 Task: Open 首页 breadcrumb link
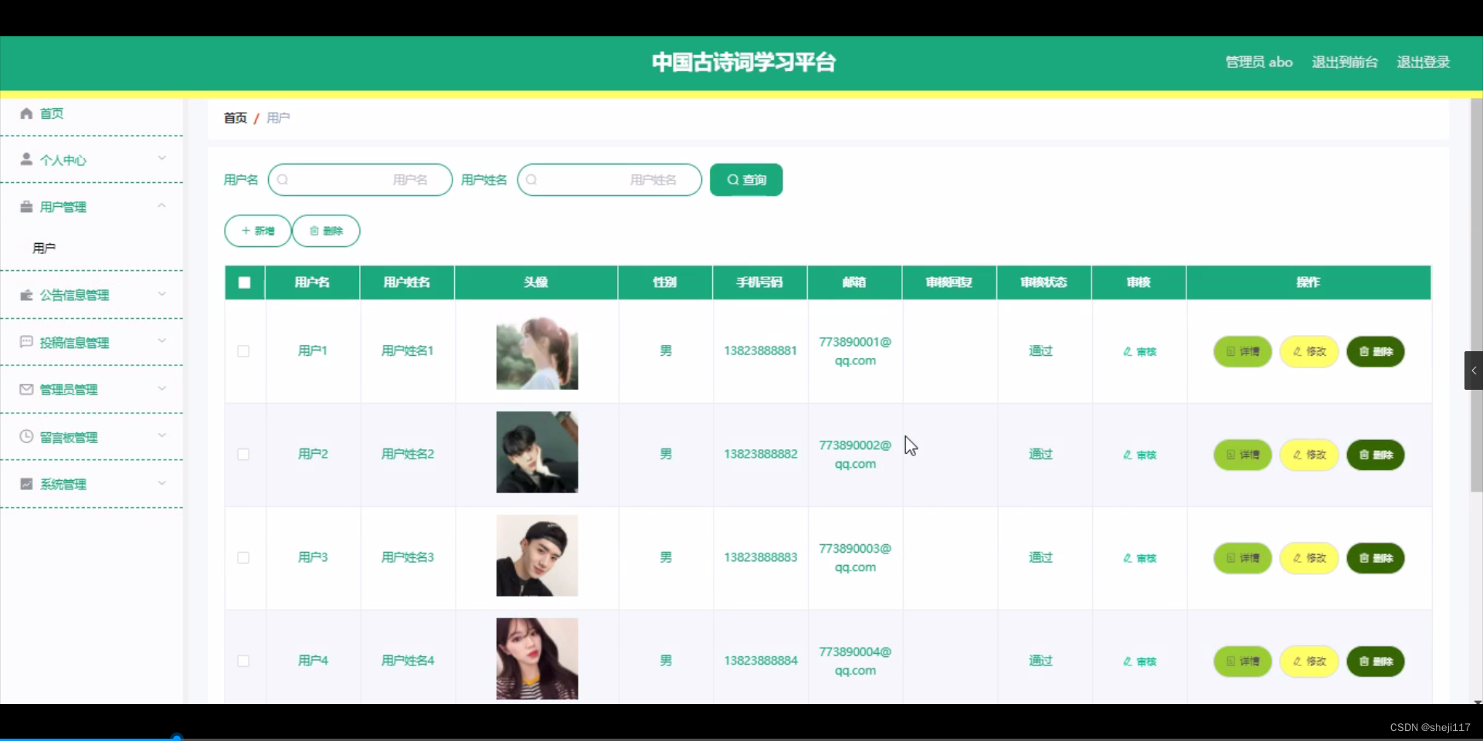click(236, 117)
